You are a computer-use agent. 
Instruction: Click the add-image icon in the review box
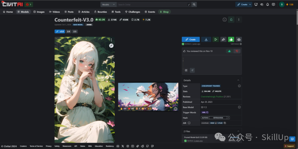186,70
